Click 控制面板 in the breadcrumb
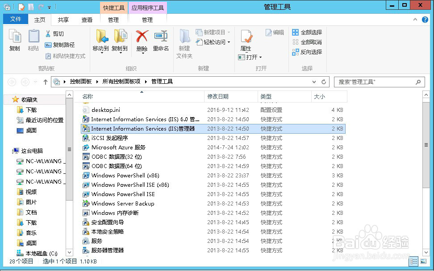Screen dimensions: 434x271 coord(80,82)
